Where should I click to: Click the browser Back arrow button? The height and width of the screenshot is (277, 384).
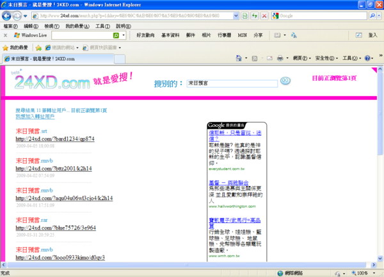[6, 16]
